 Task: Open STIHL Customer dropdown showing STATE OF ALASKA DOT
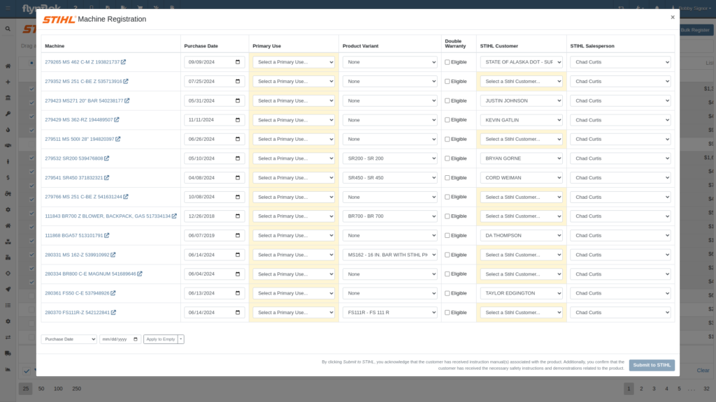(521, 62)
